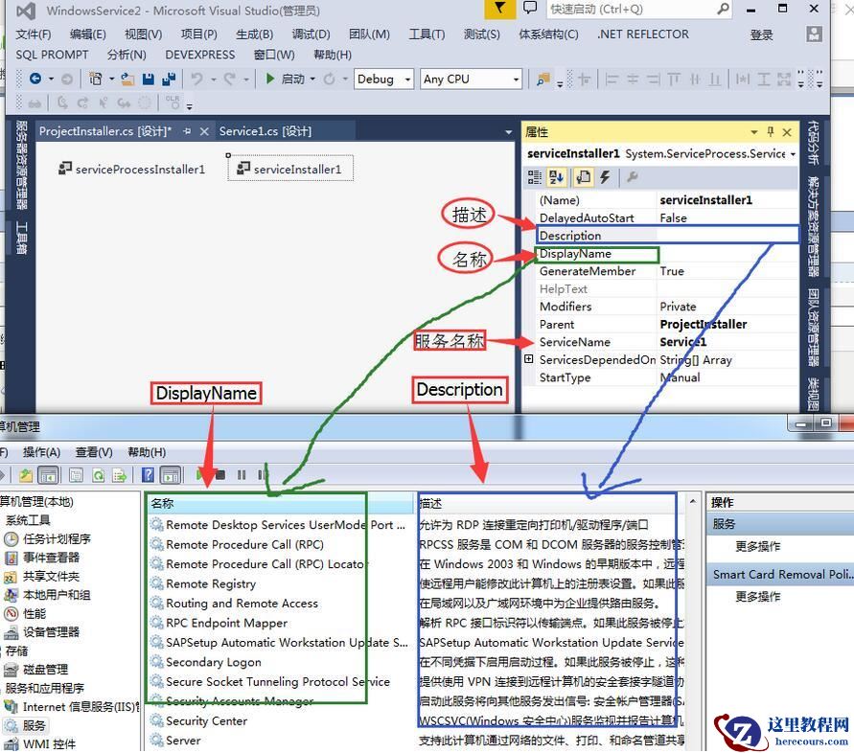
Task: Open the object selector dropdown in Properties panel
Action: tap(793, 154)
